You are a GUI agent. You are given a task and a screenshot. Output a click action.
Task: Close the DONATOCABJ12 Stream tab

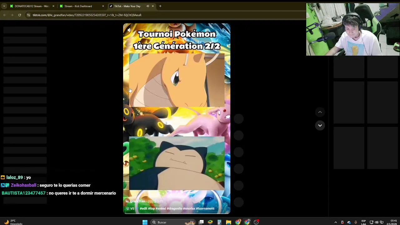pyautogui.click(x=53, y=6)
